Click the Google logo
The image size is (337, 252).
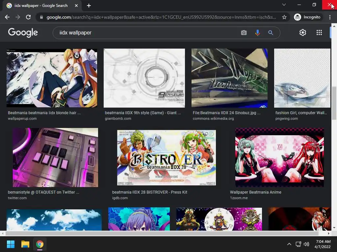click(x=23, y=32)
